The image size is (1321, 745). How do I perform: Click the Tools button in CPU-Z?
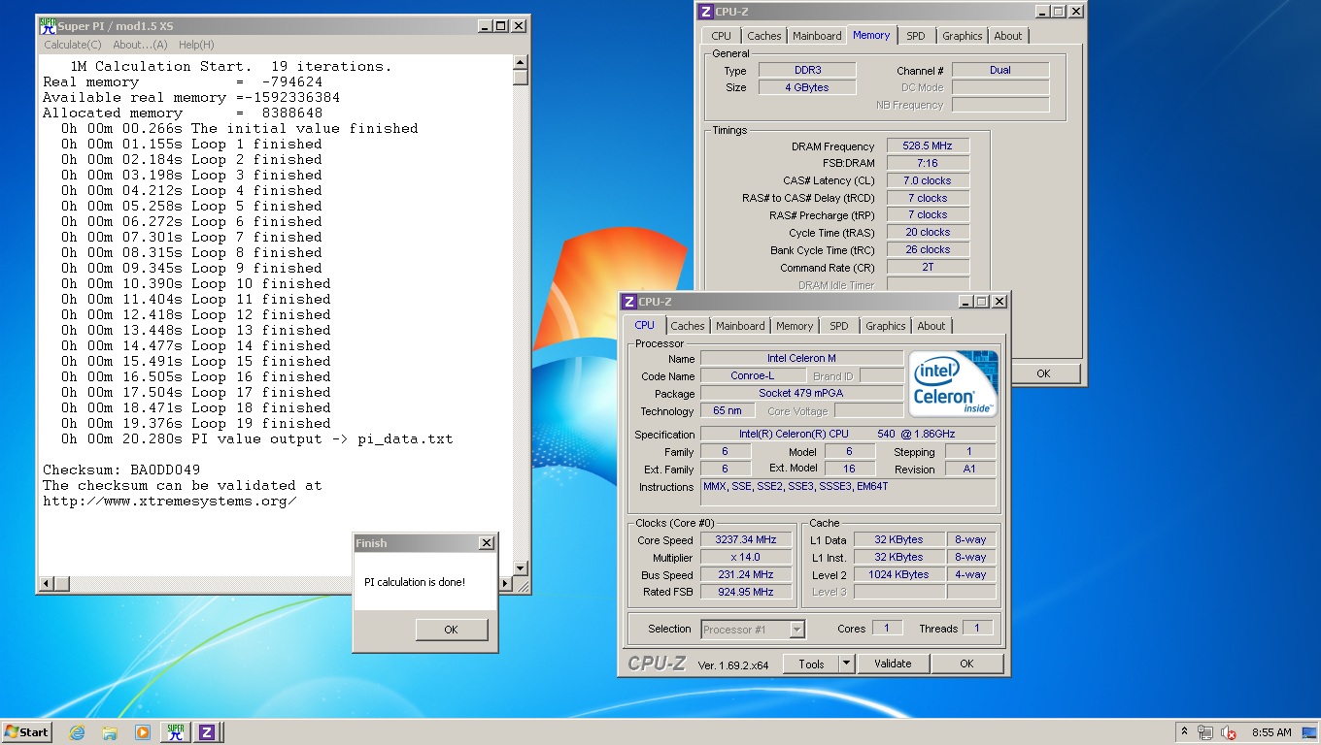tap(811, 664)
